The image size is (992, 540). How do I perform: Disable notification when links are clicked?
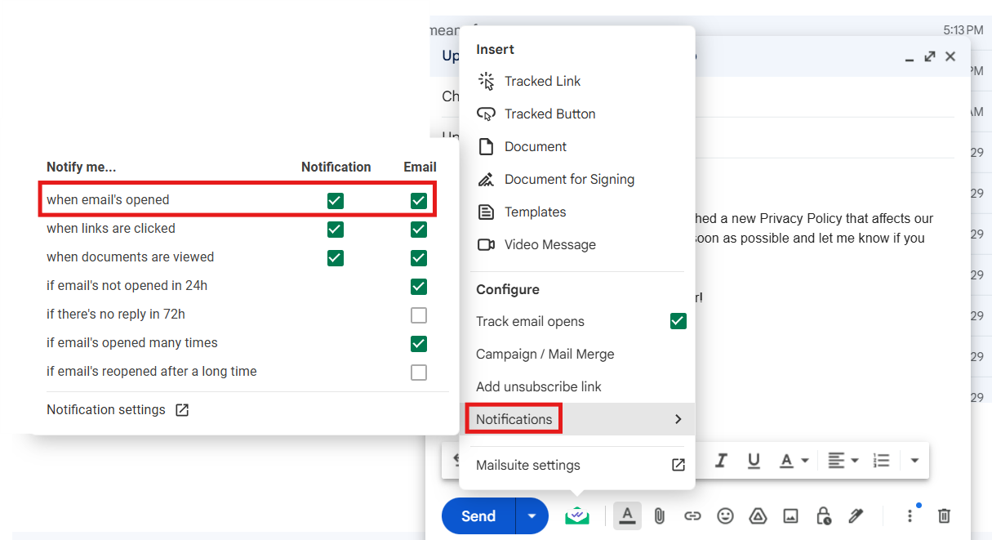(x=335, y=229)
